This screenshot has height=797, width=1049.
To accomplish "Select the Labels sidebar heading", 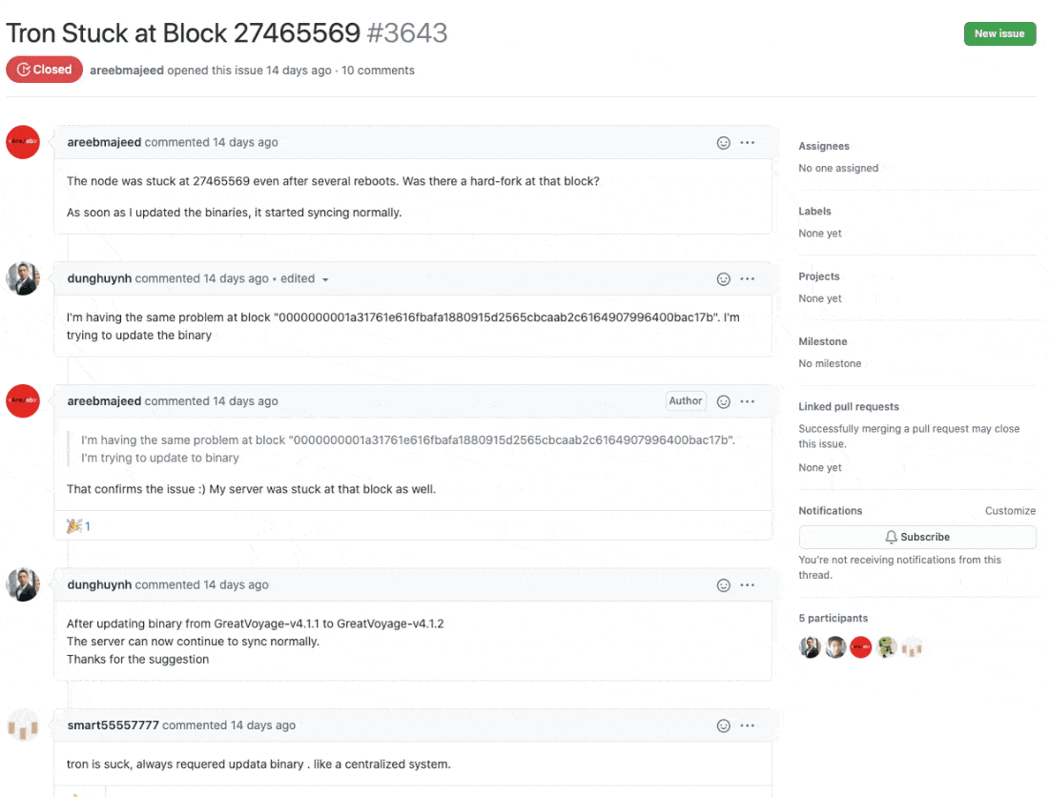I will pyautogui.click(x=814, y=212).
